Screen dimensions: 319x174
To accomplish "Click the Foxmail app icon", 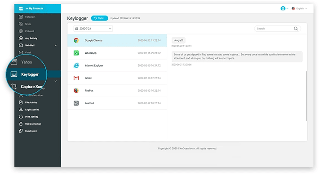I will point(76,103).
